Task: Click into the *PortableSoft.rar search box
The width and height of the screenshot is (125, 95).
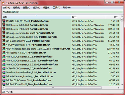Action: [x=62, y=12]
